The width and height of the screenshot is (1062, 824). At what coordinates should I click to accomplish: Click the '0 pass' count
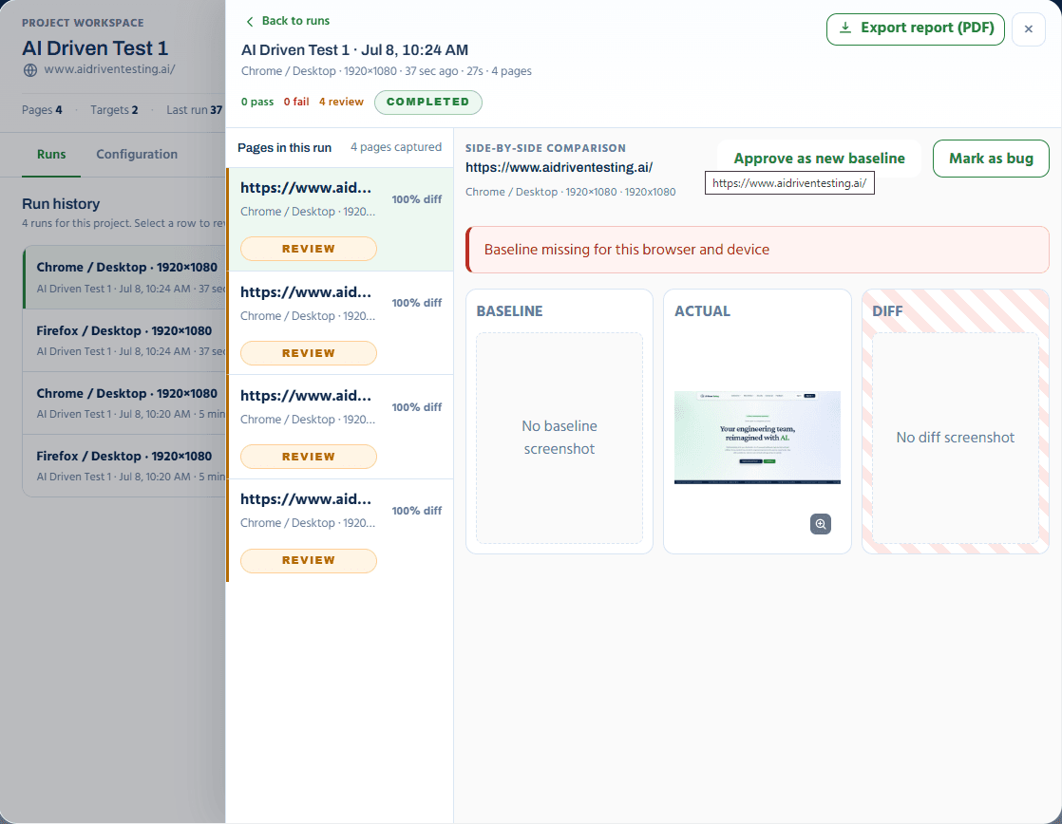257,102
